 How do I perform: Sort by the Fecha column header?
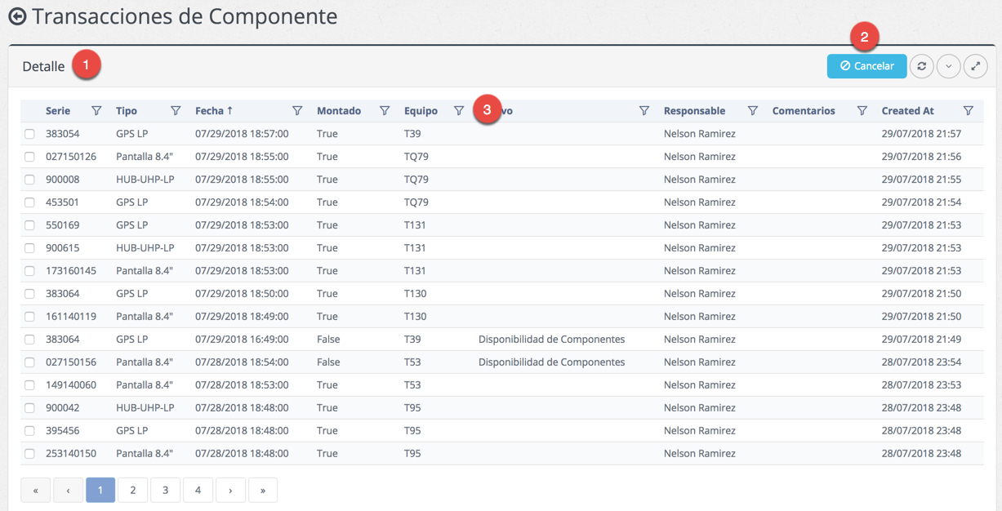(214, 110)
